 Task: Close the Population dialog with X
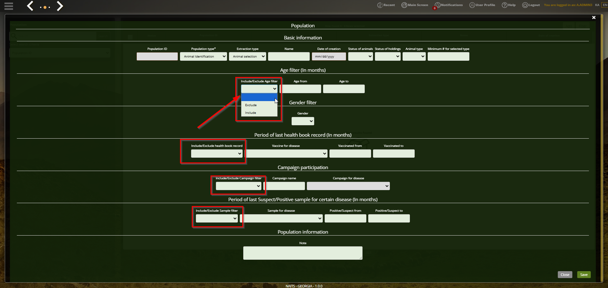[594, 17]
